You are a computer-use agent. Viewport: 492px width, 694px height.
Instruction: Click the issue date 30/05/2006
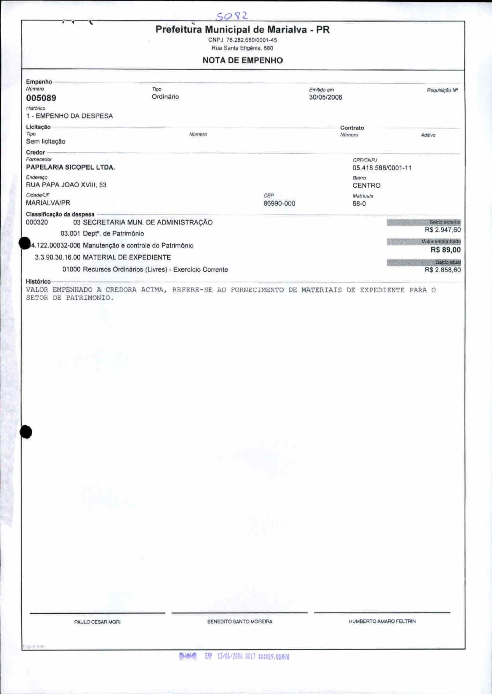326,97
